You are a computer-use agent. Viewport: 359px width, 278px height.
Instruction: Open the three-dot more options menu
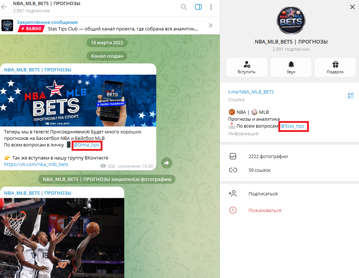coord(211,7)
